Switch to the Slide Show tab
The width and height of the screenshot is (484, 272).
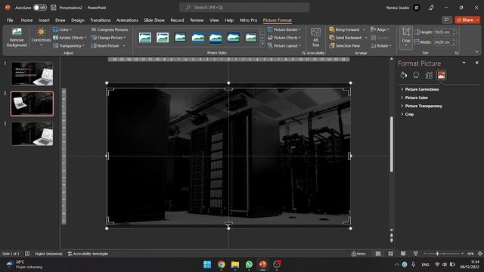[154, 20]
